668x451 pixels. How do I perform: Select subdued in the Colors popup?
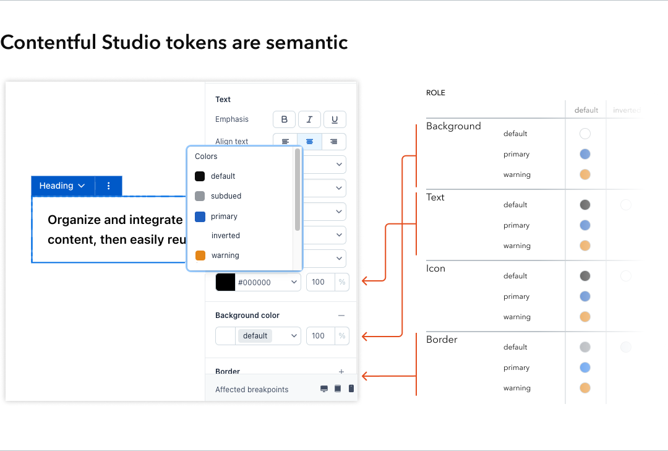(226, 196)
